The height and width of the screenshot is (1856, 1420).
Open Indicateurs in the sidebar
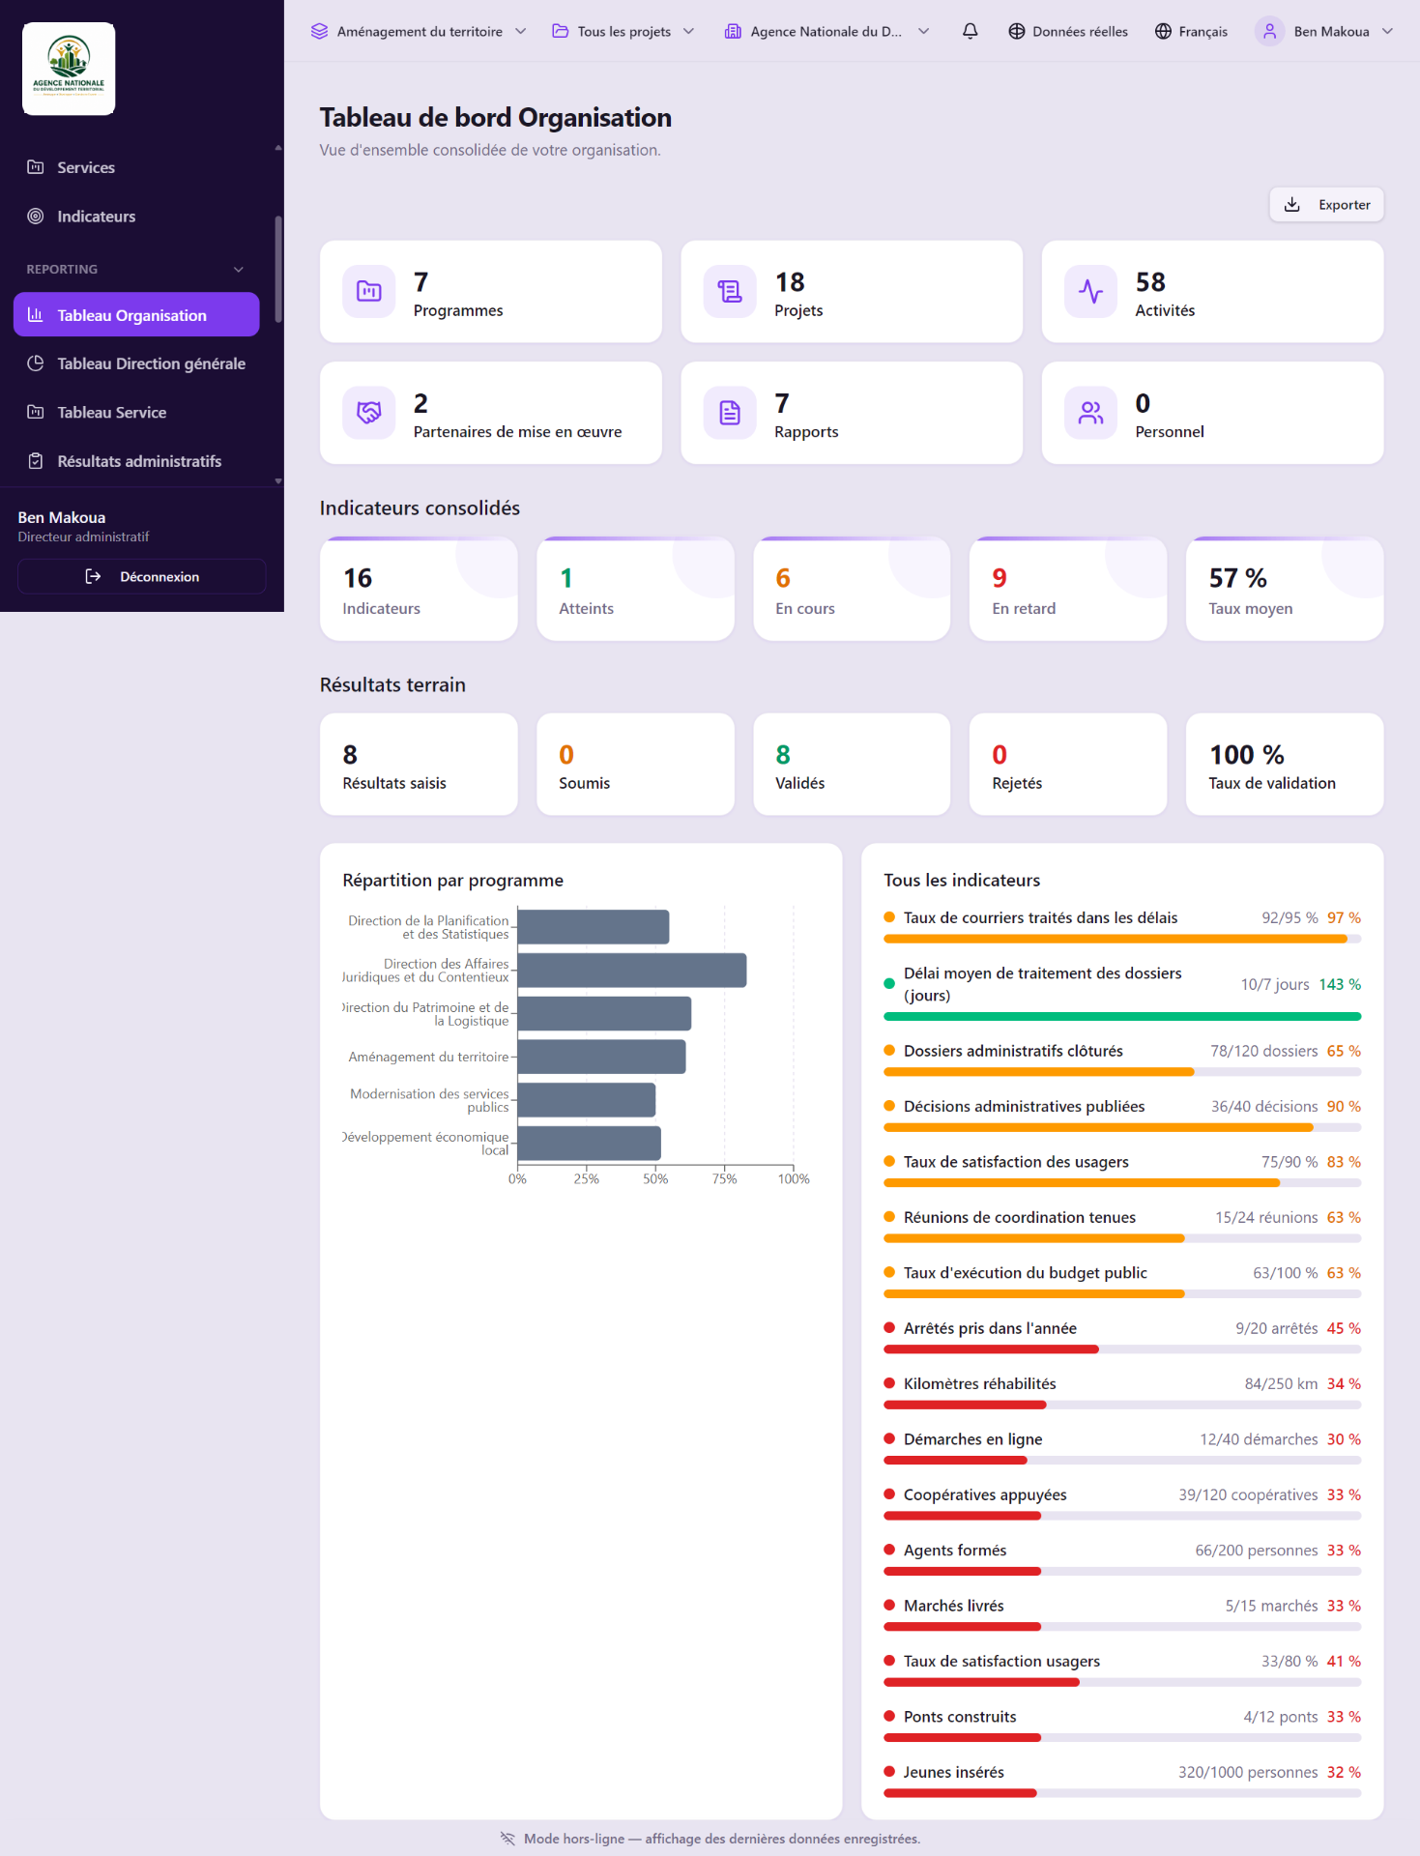(136, 216)
